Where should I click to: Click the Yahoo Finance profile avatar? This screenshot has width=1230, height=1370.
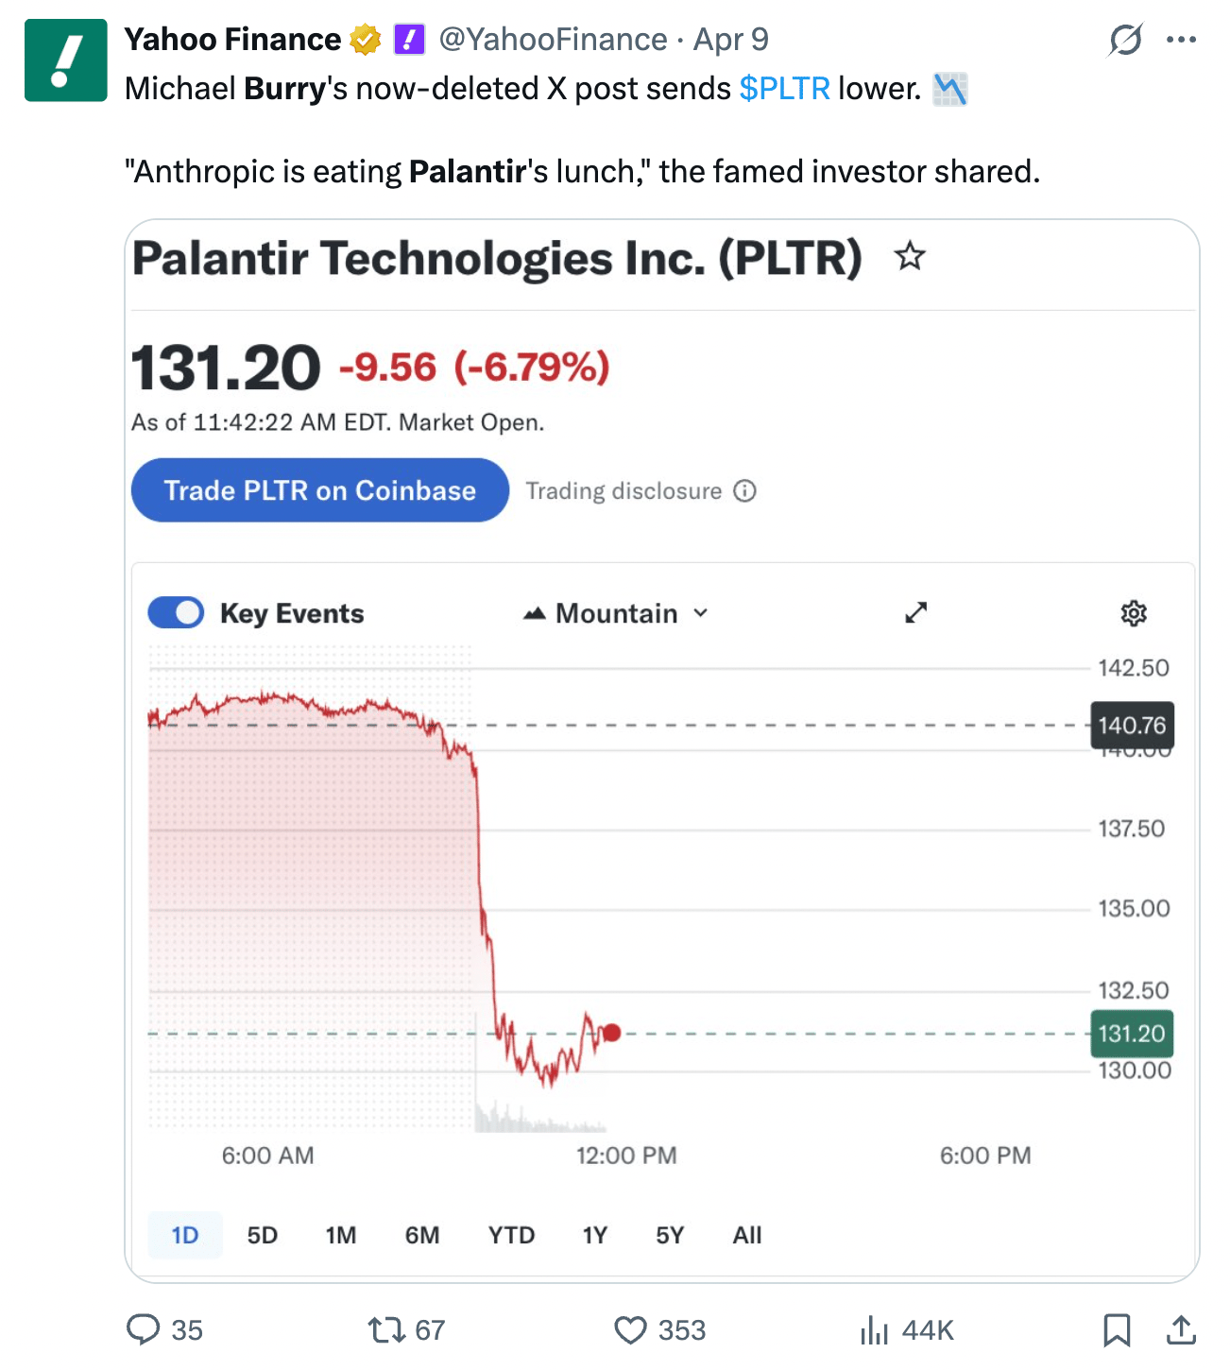pyautogui.click(x=65, y=60)
